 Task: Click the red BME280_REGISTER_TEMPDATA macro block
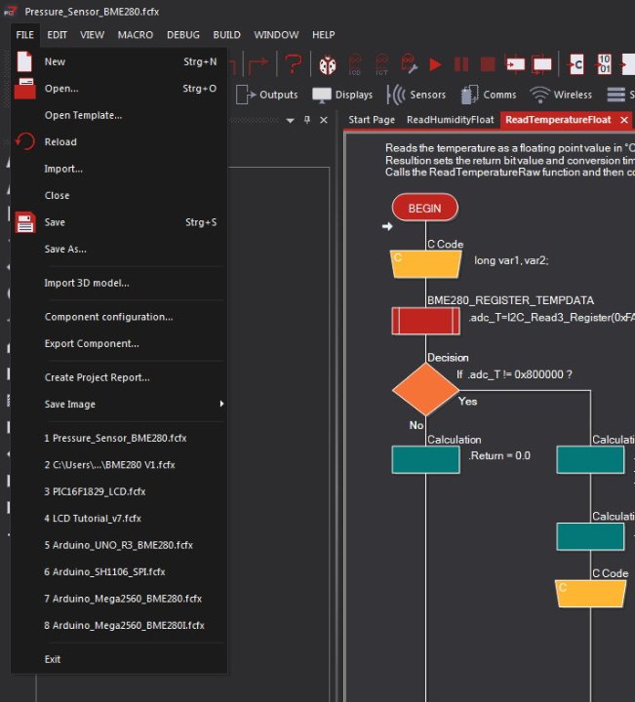click(x=425, y=321)
